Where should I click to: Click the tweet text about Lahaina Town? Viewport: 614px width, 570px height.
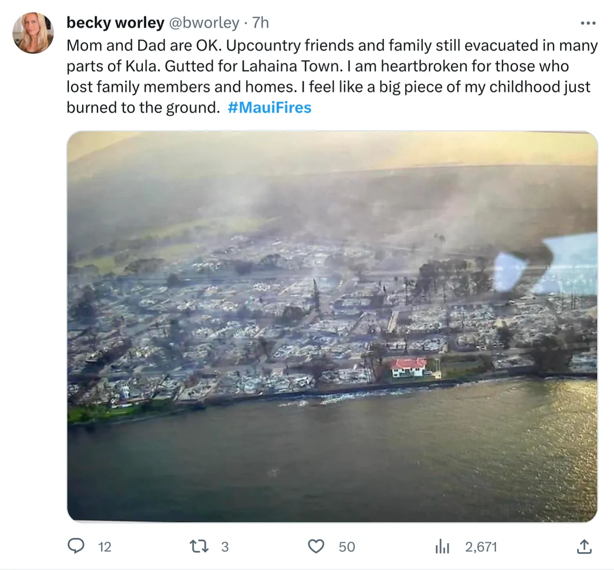pos(332,76)
